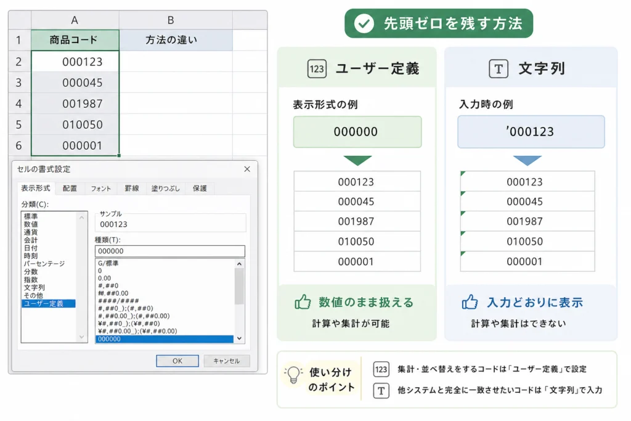Open the フォント tab
Screen dimensions: 631x421
click(100, 189)
